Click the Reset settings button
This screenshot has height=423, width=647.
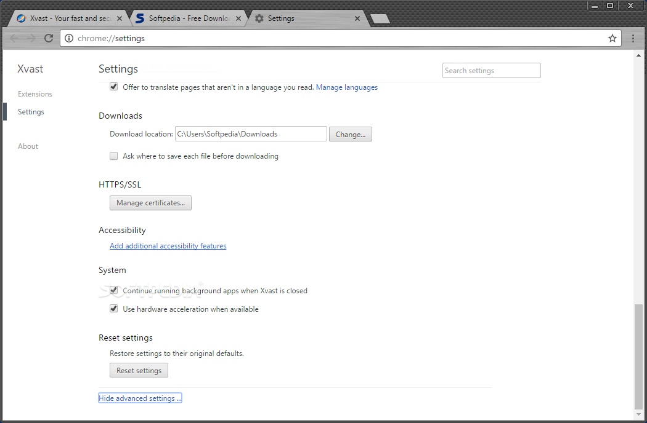pos(139,370)
